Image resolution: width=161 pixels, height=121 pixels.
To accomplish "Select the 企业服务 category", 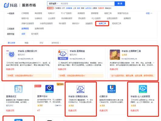I will click(x=52, y=18).
